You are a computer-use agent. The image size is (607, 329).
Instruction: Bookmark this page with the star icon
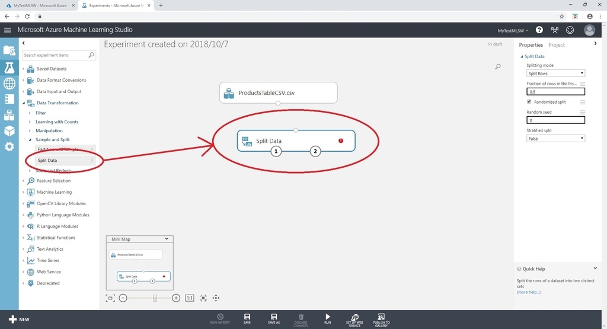562,16
